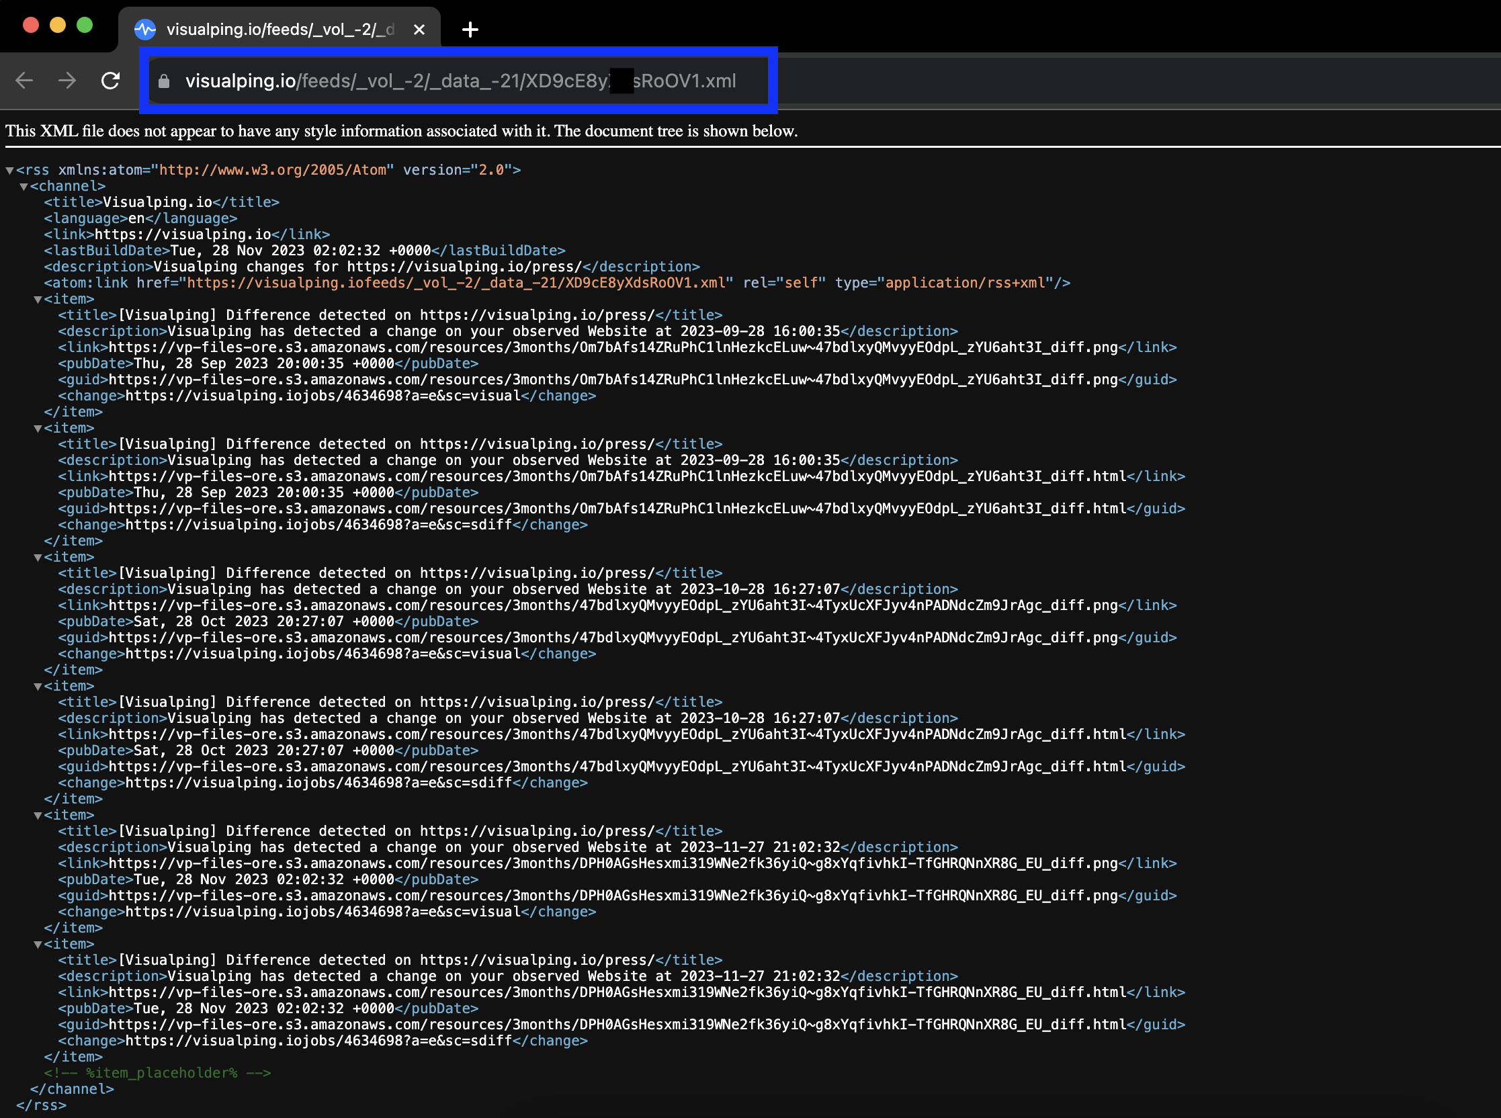Click change URL sc=sdiff in second item
This screenshot has height=1118, width=1501.
coord(318,525)
